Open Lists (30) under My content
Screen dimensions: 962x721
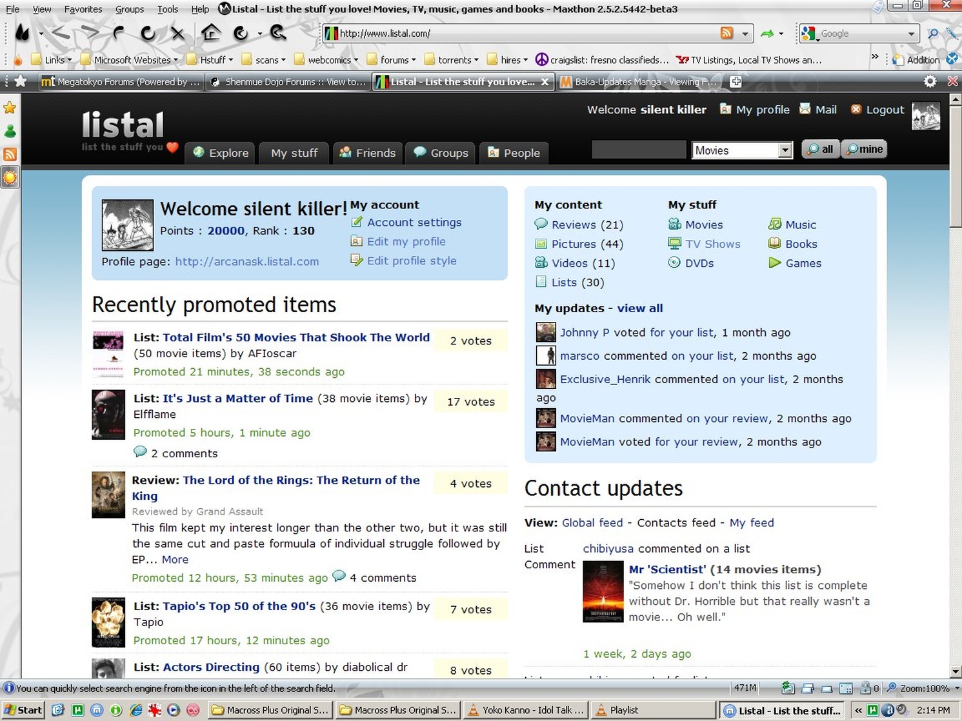click(570, 282)
